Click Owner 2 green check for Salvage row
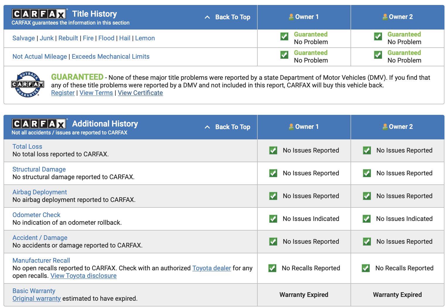Screen dimensions: 448x308 click(378, 37)
